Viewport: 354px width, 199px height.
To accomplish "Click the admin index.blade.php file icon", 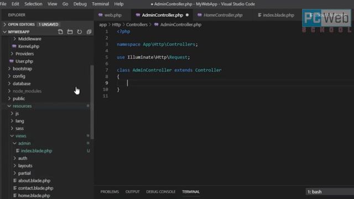I will (18, 151).
